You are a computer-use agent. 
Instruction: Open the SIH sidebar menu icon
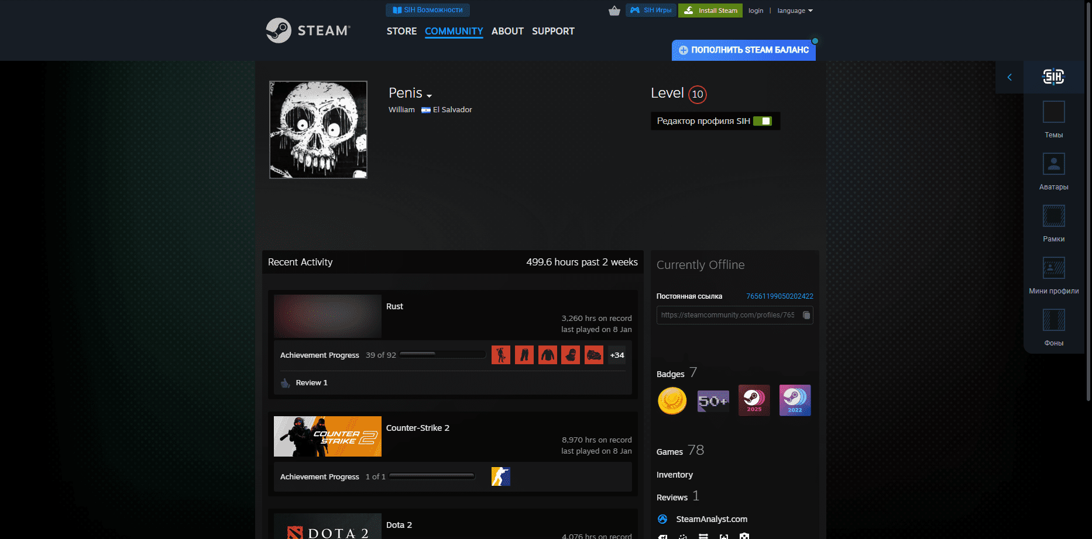click(x=1053, y=77)
